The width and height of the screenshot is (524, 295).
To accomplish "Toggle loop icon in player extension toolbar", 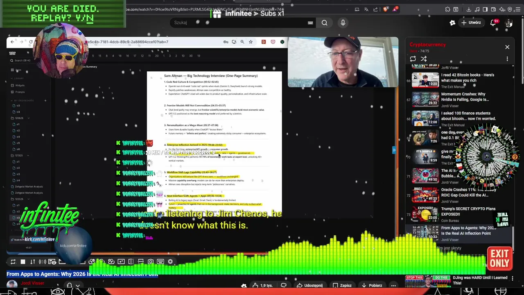I will click(13, 262).
